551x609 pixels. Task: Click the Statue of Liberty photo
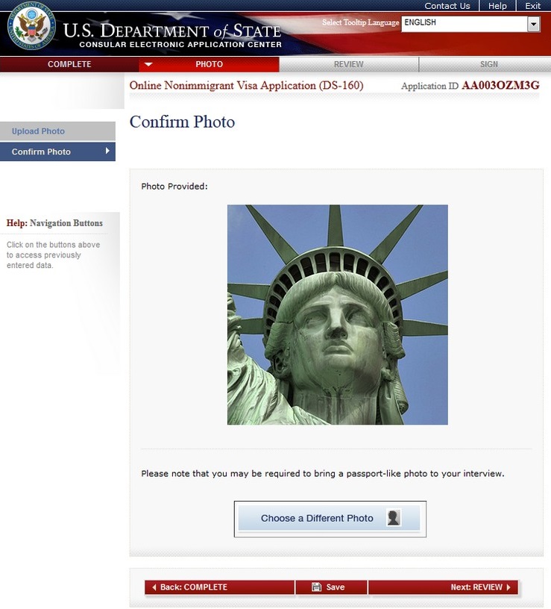coord(338,315)
